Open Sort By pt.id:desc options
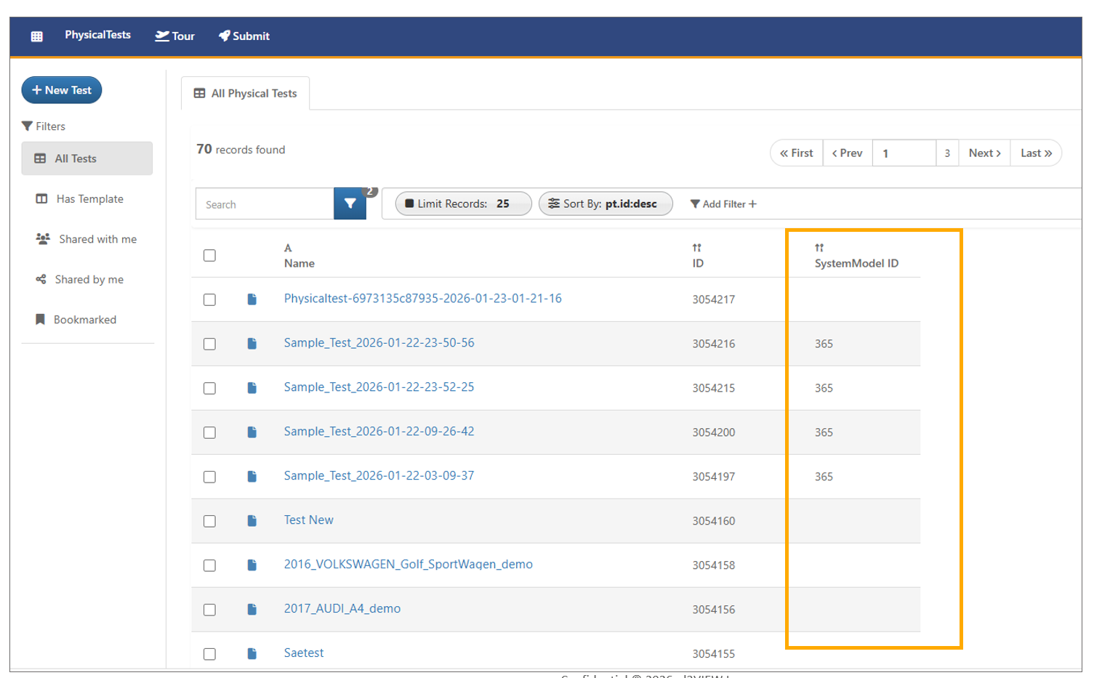This screenshot has width=1110, height=678. point(605,204)
